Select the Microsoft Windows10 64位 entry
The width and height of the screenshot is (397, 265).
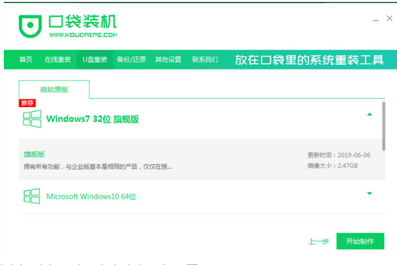(91, 197)
